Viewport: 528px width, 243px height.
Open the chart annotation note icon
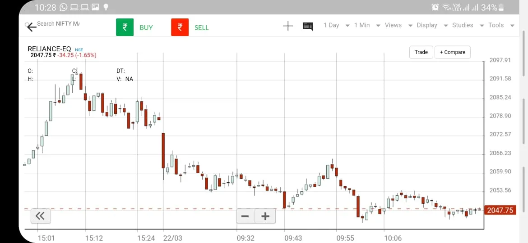(308, 26)
